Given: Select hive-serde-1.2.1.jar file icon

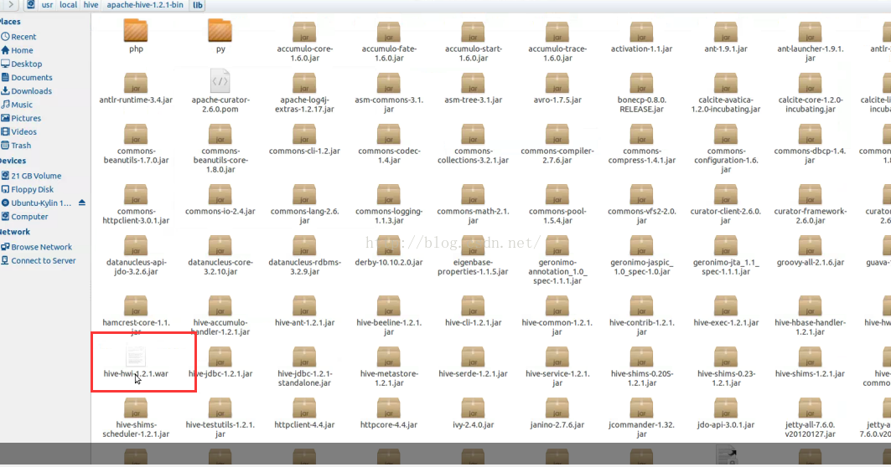Looking at the screenshot, I should tap(473, 357).
